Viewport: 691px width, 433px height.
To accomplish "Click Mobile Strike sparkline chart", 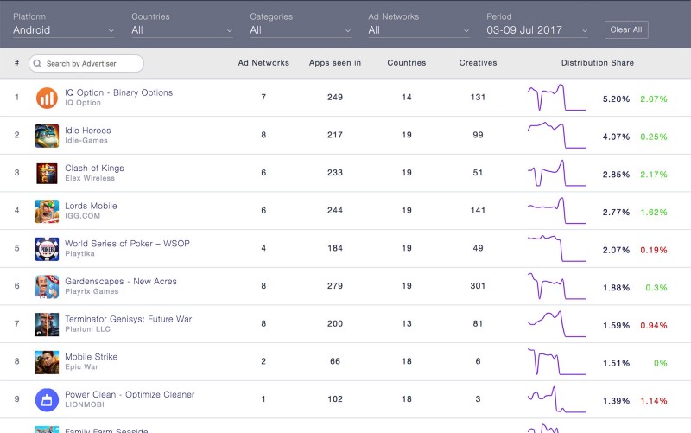I will pyautogui.click(x=556, y=362).
